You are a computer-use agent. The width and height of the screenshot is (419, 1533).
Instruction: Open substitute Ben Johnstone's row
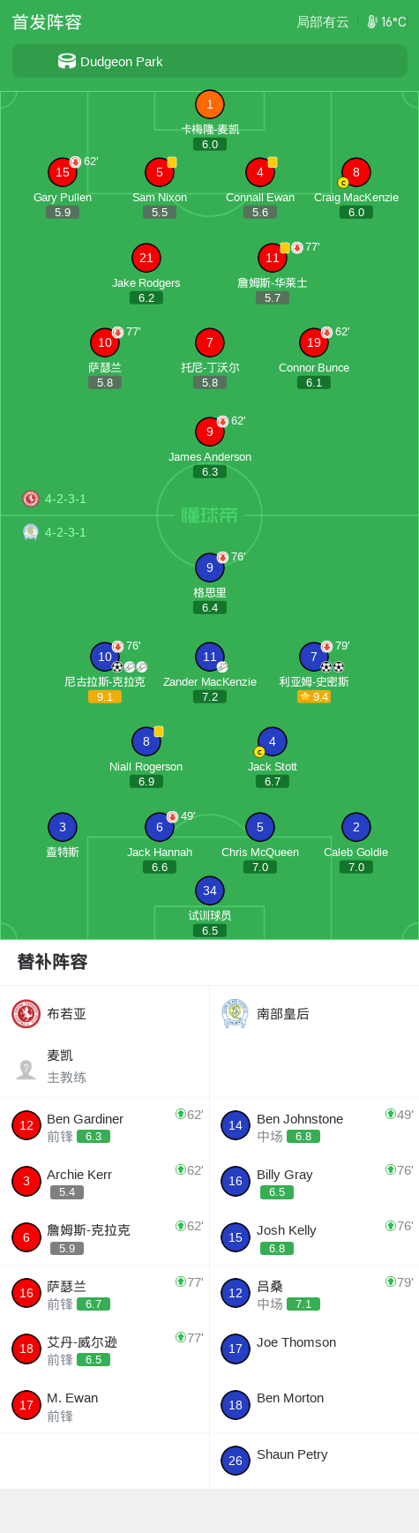pos(314,1126)
